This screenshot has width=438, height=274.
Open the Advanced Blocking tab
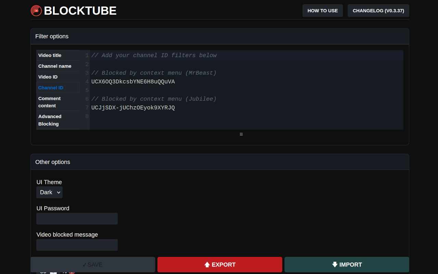(58, 120)
